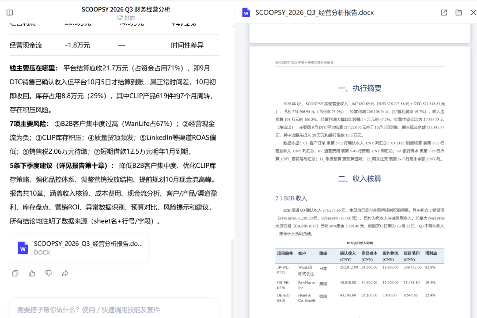The image size is (477, 318).
Task: Click the 82.8% margin cell
Action: point(430,267)
